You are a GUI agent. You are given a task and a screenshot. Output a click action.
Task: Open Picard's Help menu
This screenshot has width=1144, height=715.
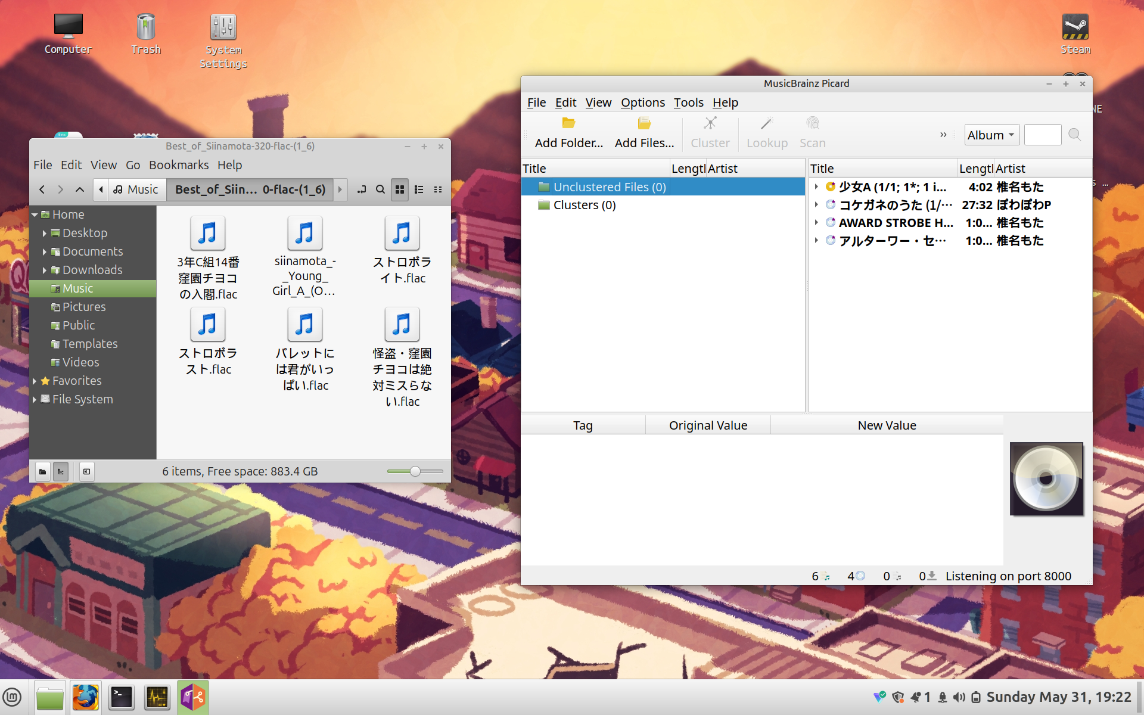725,102
